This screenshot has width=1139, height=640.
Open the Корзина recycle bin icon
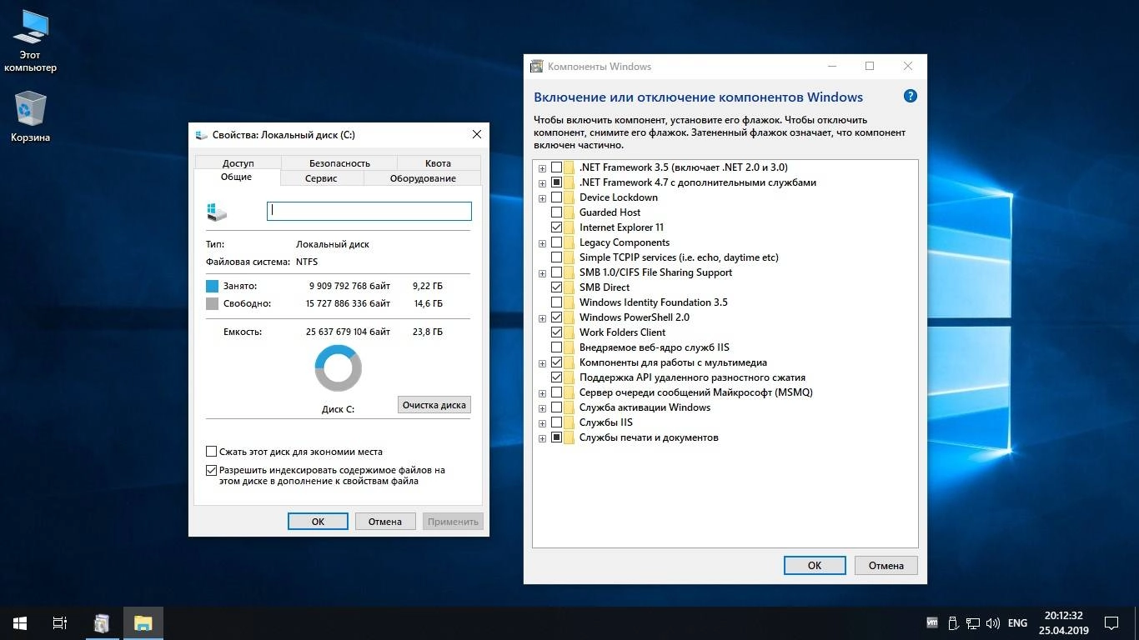(x=30, y=117)
